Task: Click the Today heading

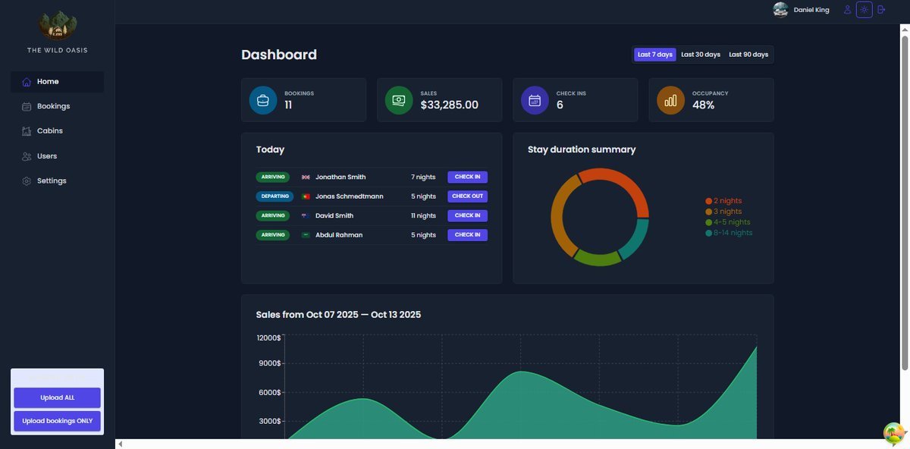Action: [x=271, y=150]
